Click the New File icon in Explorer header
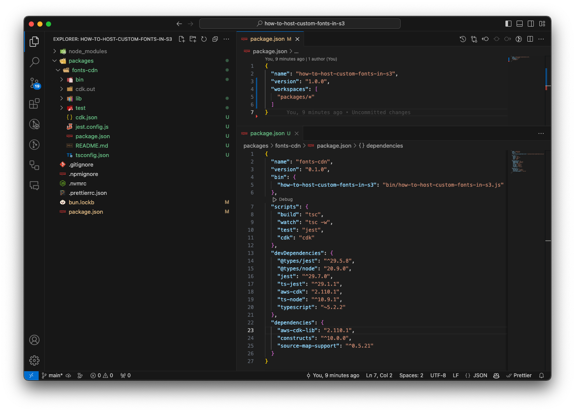The height and width of the screenshot is (412, 575). (182, 39)
